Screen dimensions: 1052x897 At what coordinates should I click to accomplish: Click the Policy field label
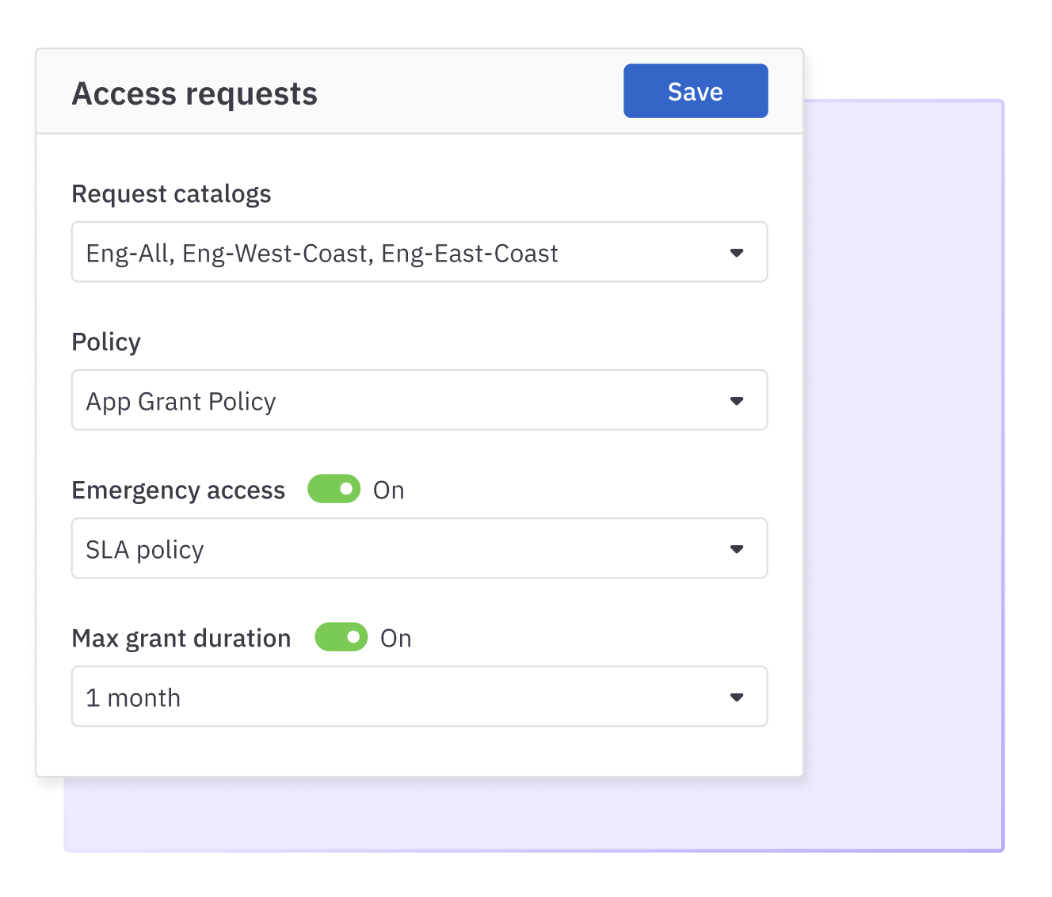106,342
